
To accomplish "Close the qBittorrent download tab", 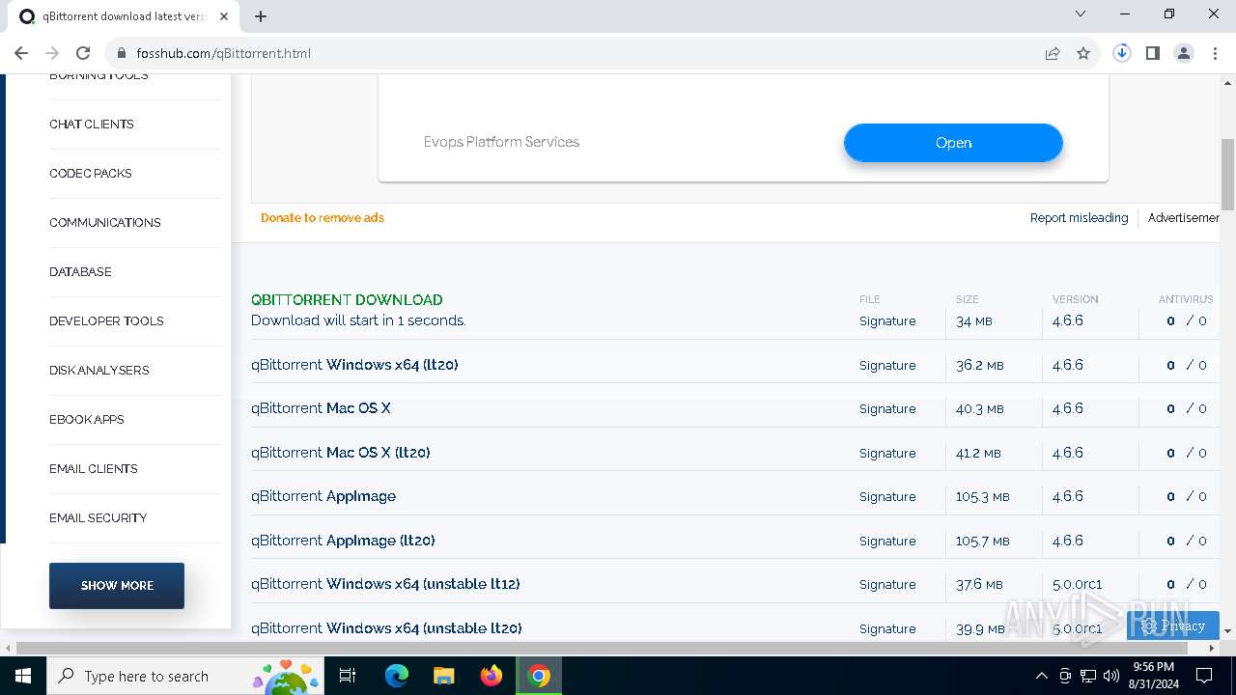I will click(224, 16).
